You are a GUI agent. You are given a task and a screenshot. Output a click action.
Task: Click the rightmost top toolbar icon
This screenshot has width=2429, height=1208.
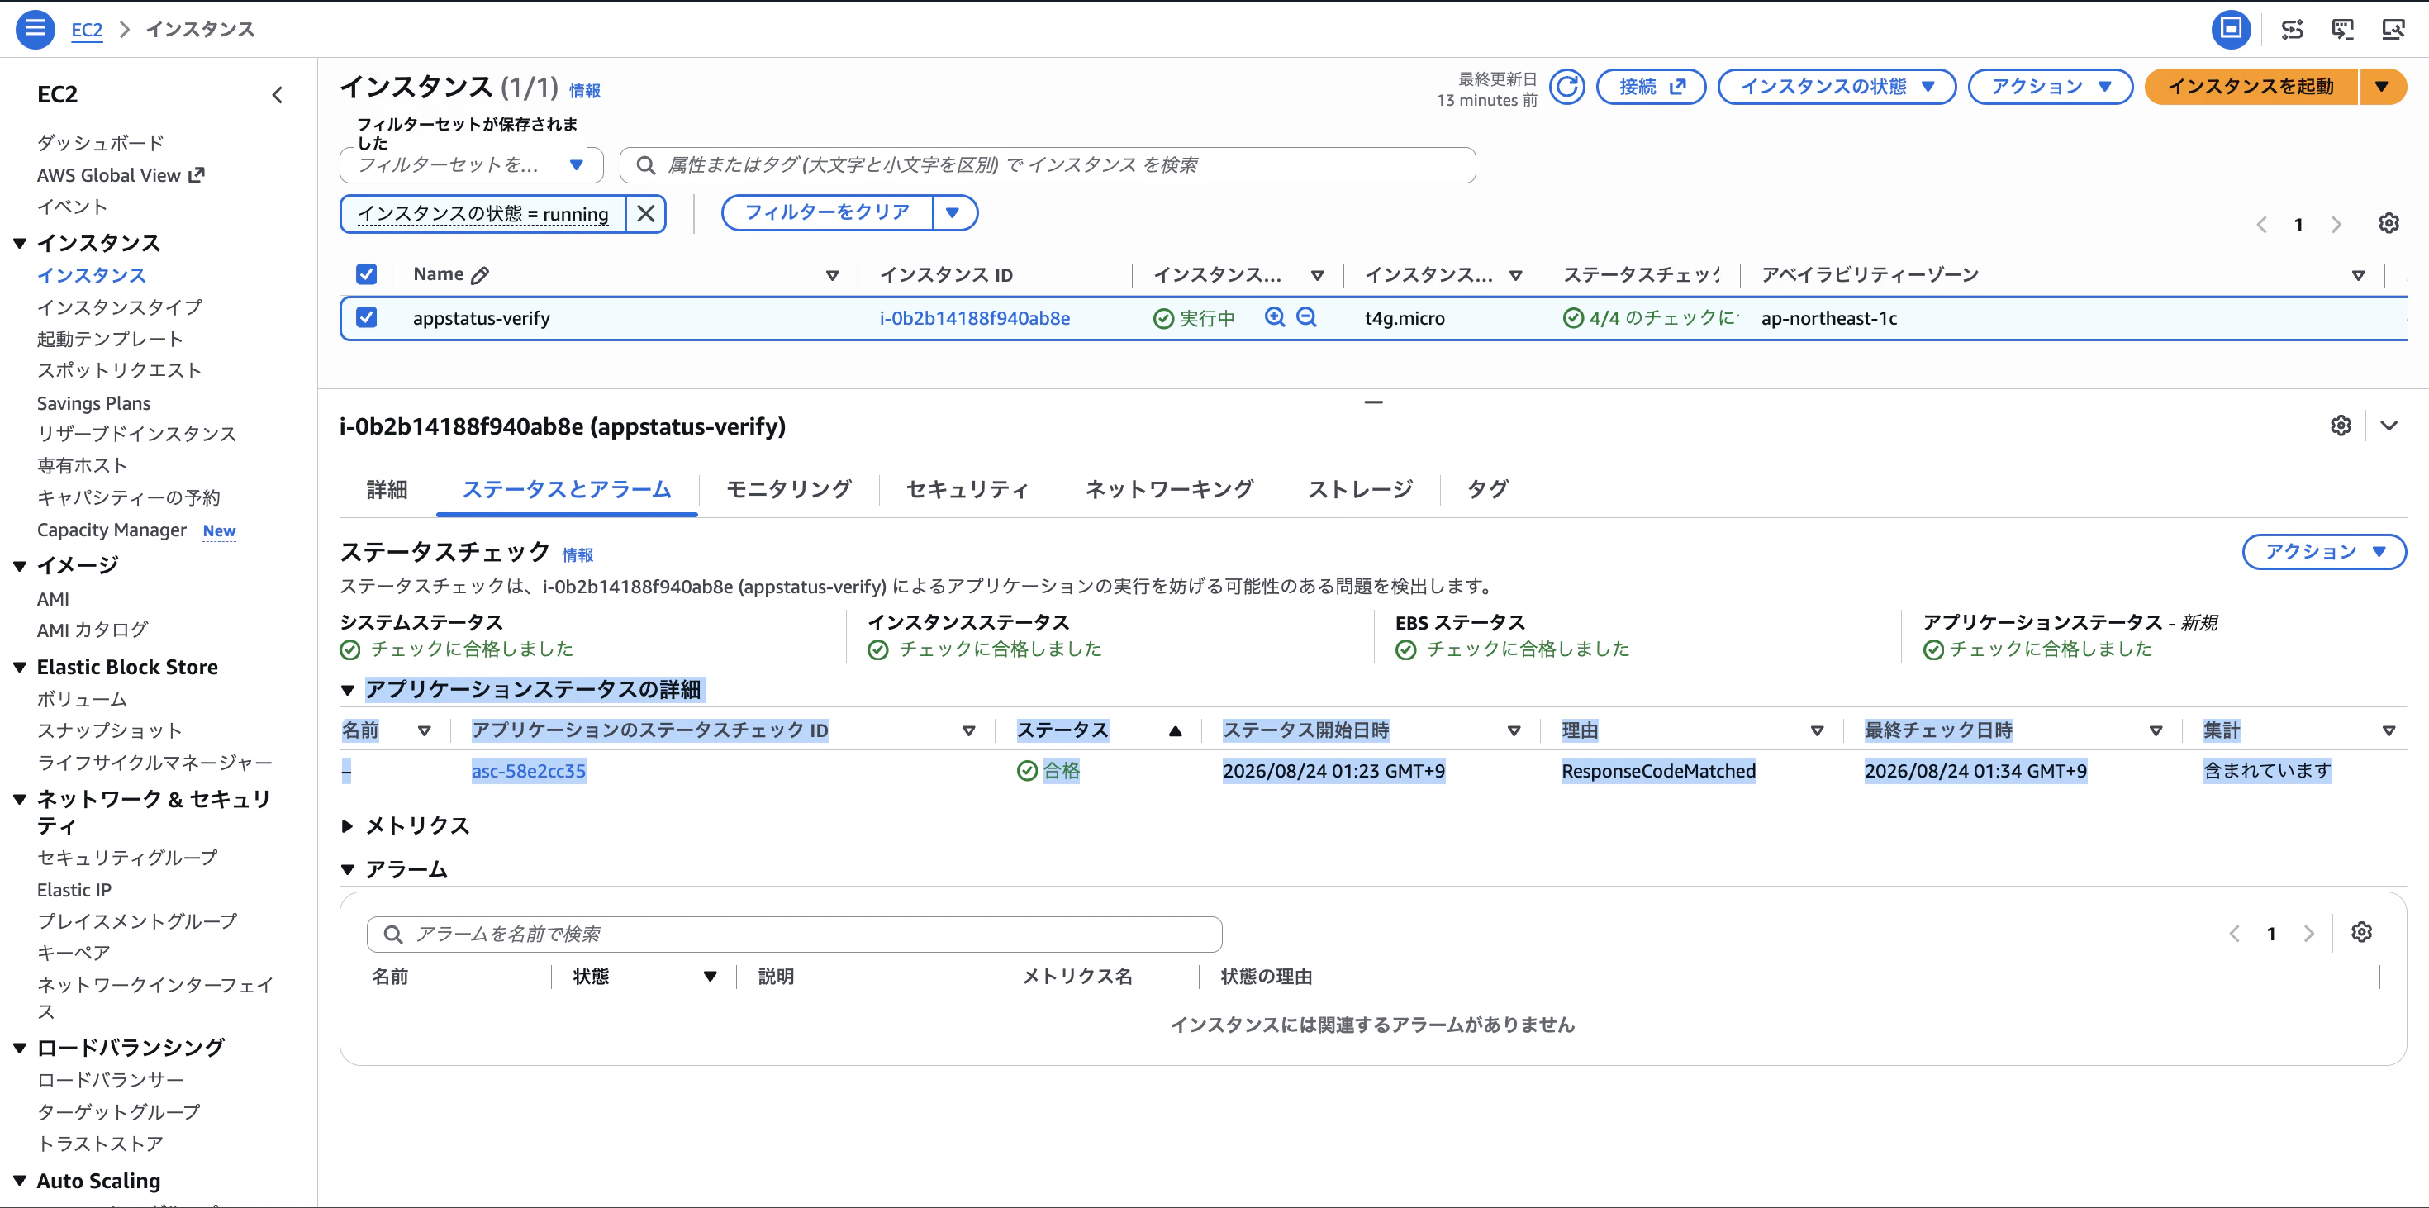click(2393, 29)
